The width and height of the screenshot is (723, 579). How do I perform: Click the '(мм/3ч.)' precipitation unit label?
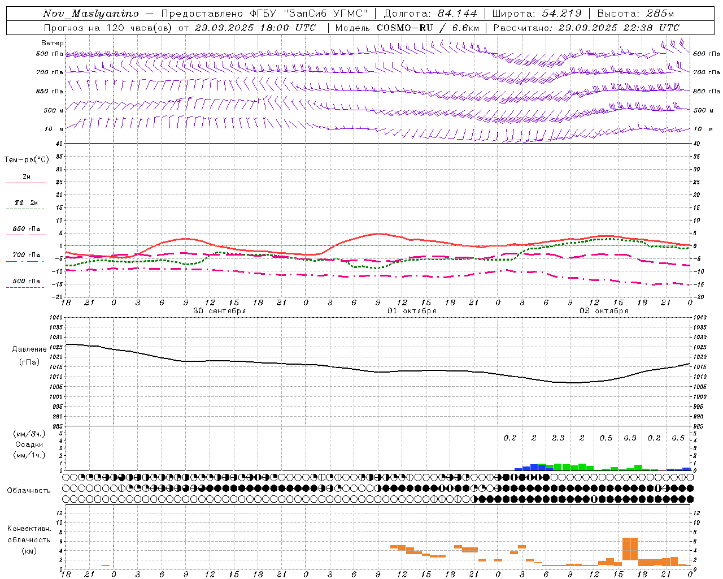coord(29,434)
